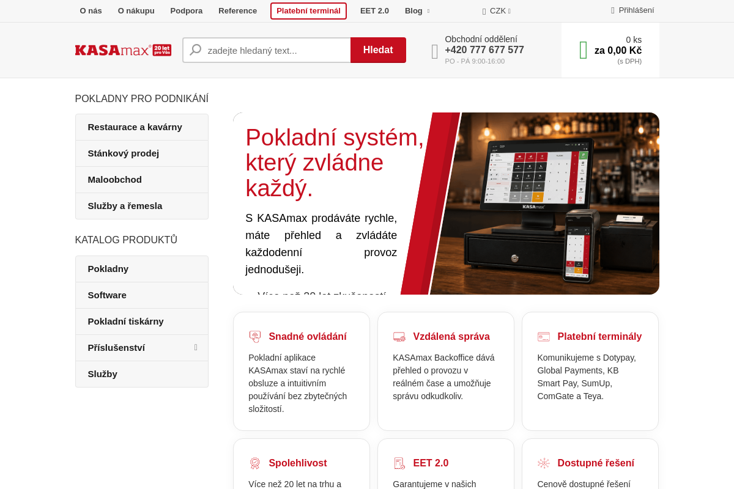Click the login user icon
The width and height of the screenshot is (734, 489).
click(x=613, y=10)
